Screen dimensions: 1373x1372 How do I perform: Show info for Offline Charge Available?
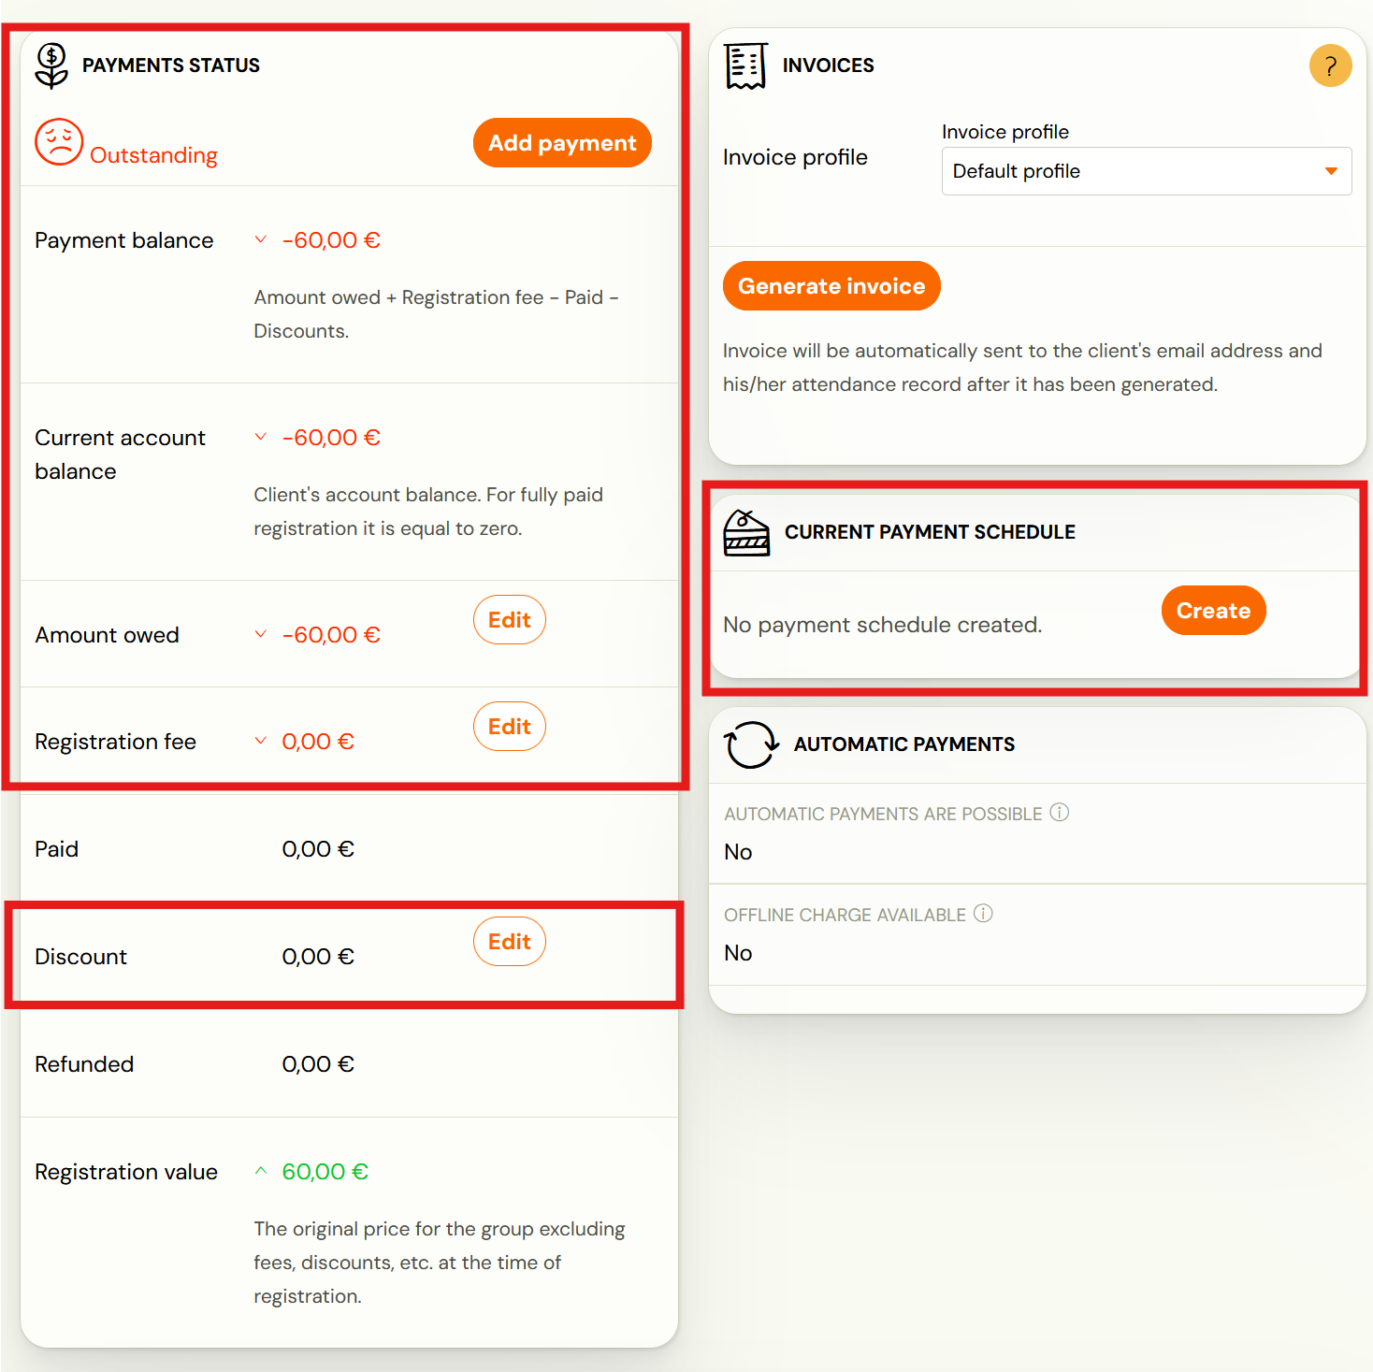tap(983, 914)
